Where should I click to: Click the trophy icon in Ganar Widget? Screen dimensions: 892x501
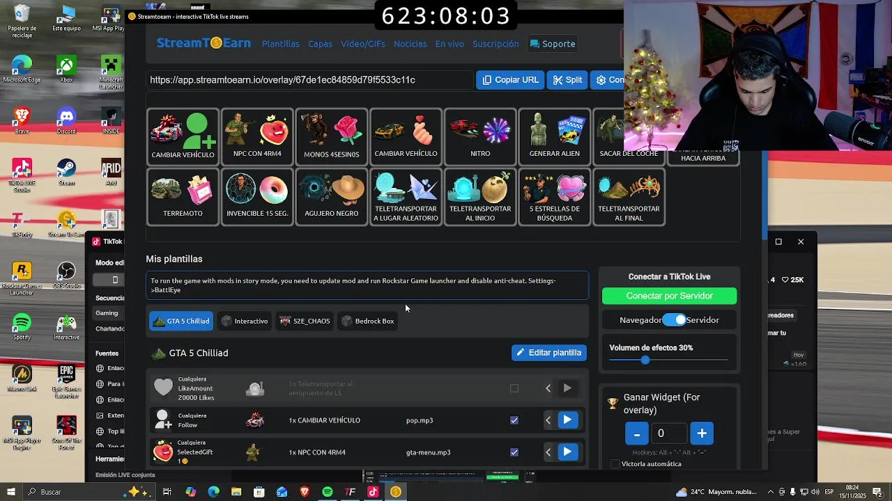coord(613,404)
